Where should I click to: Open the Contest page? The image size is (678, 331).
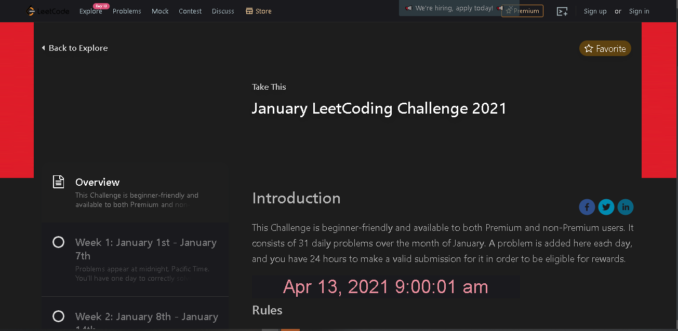(190, 11)
